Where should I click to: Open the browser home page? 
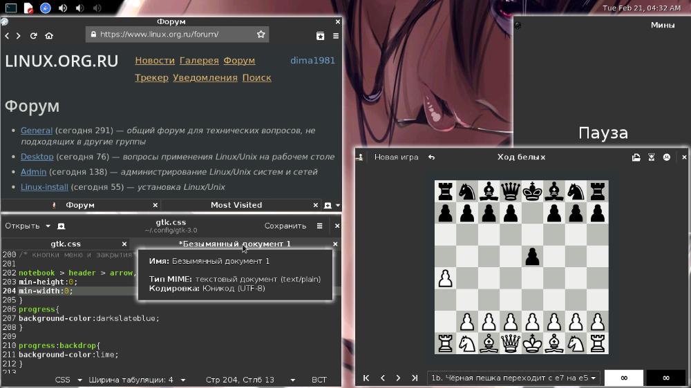click(x=49, y=36)
